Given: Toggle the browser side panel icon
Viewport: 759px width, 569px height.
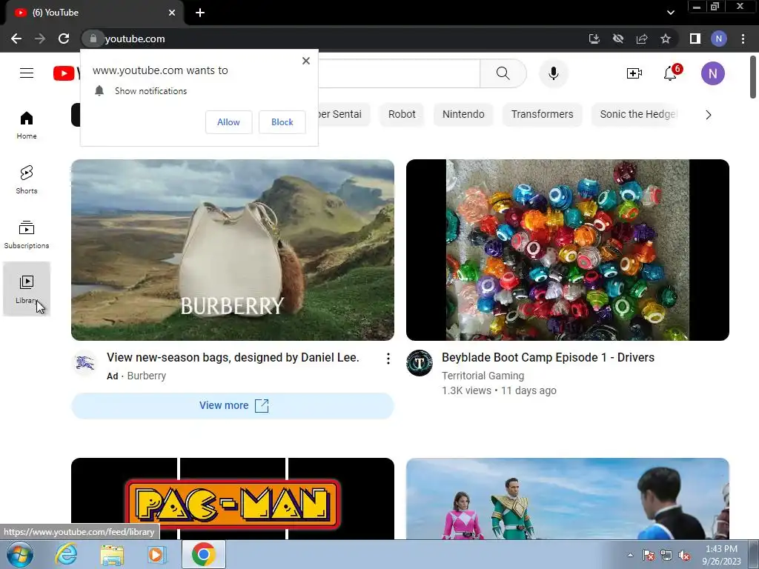Looking at the screenshot, I should point(695,39).
